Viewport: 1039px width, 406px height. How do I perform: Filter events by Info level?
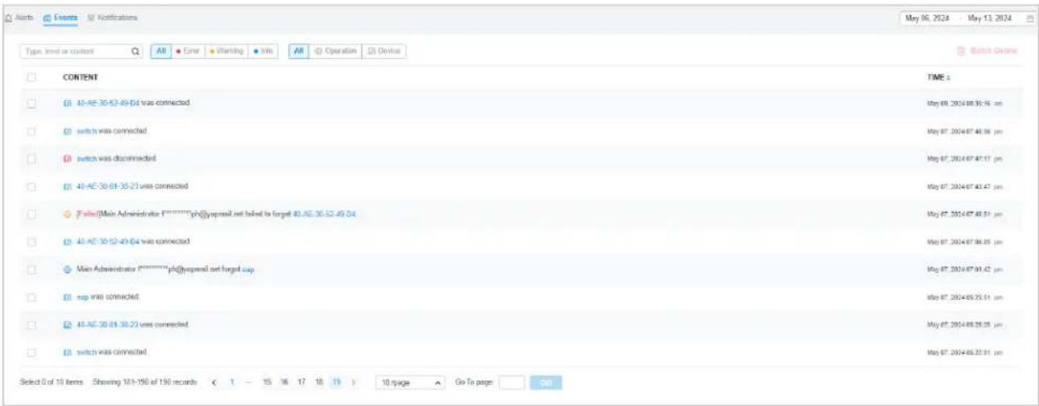click(x=263, y=51)
